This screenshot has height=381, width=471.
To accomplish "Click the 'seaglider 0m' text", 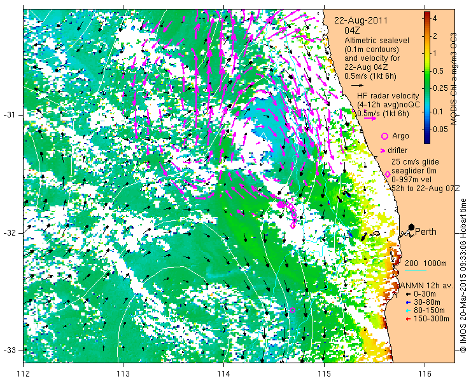I will click(414, 171).
